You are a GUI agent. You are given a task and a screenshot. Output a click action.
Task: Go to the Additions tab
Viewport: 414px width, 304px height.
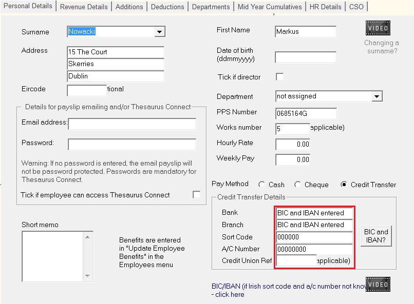point(129,7)
